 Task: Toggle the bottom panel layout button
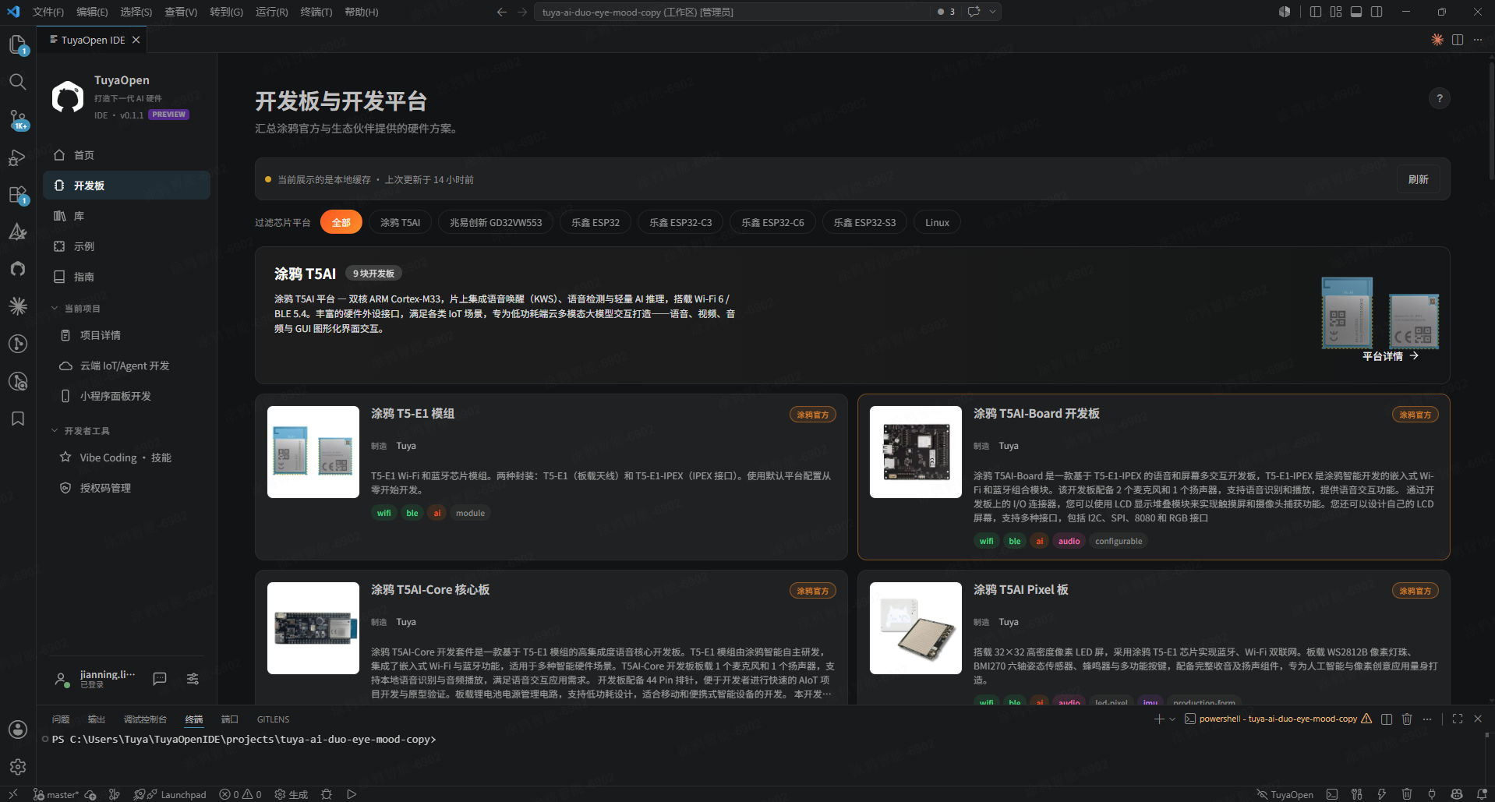pos(1356,12)
